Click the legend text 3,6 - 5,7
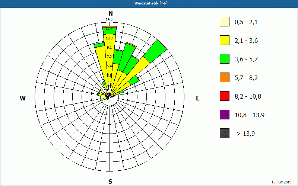 pyautogui.click(x=246, y=60)
